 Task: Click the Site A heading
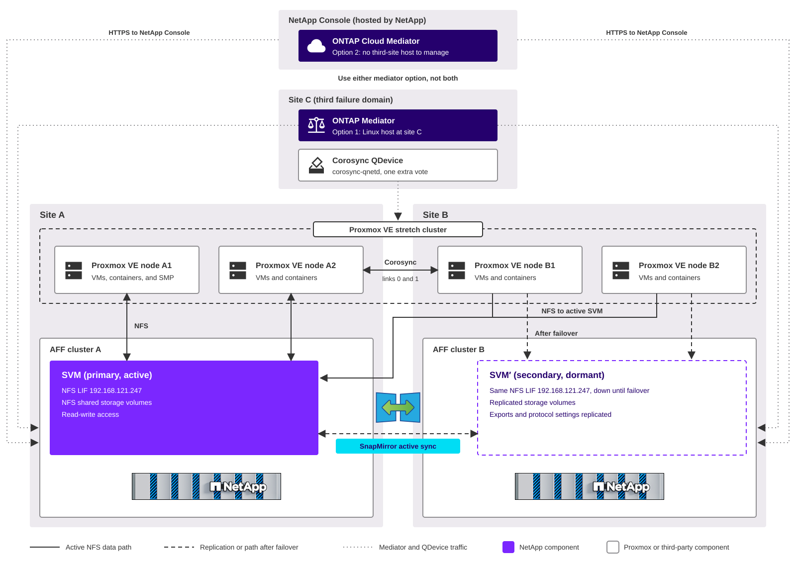pyautogui.click(x=52, y=215)
